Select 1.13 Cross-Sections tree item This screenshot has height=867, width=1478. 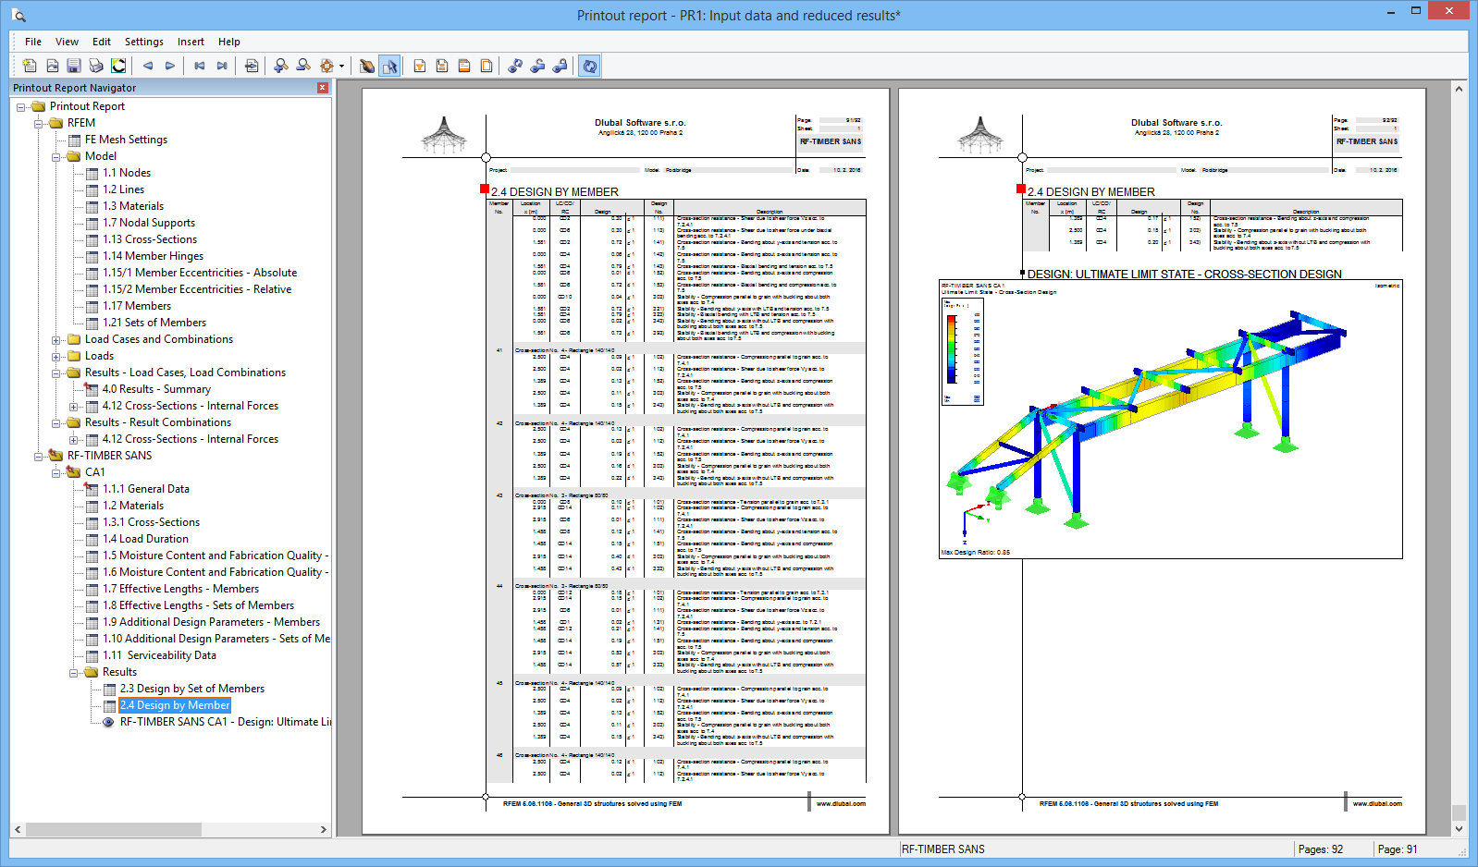click(150, 239)
